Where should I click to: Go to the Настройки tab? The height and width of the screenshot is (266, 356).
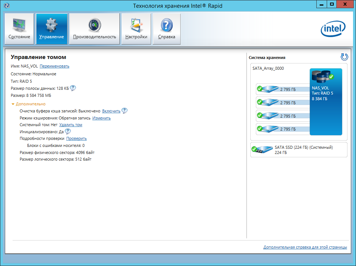coord(136,29)
